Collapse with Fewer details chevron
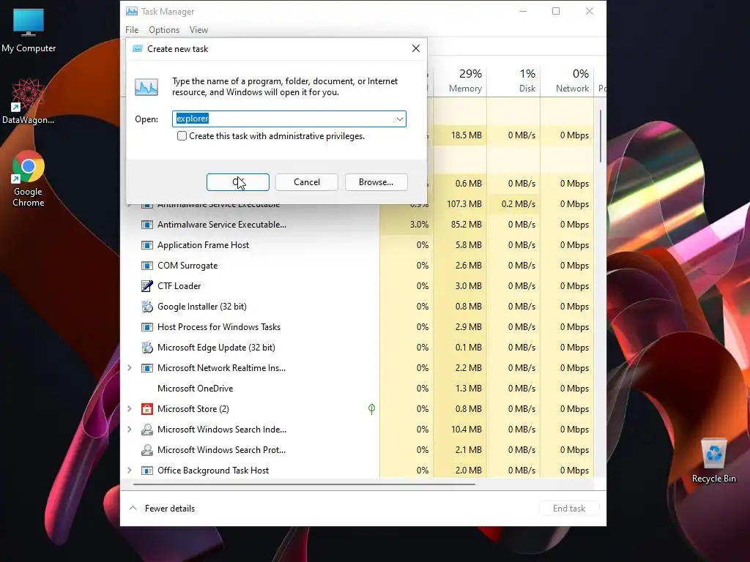Image resolution: width=750 pixels, height=562 pixels. click(133, 508)
